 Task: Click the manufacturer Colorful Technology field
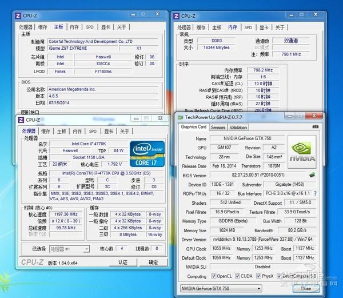pyautogui.click(x=103, y=41)
